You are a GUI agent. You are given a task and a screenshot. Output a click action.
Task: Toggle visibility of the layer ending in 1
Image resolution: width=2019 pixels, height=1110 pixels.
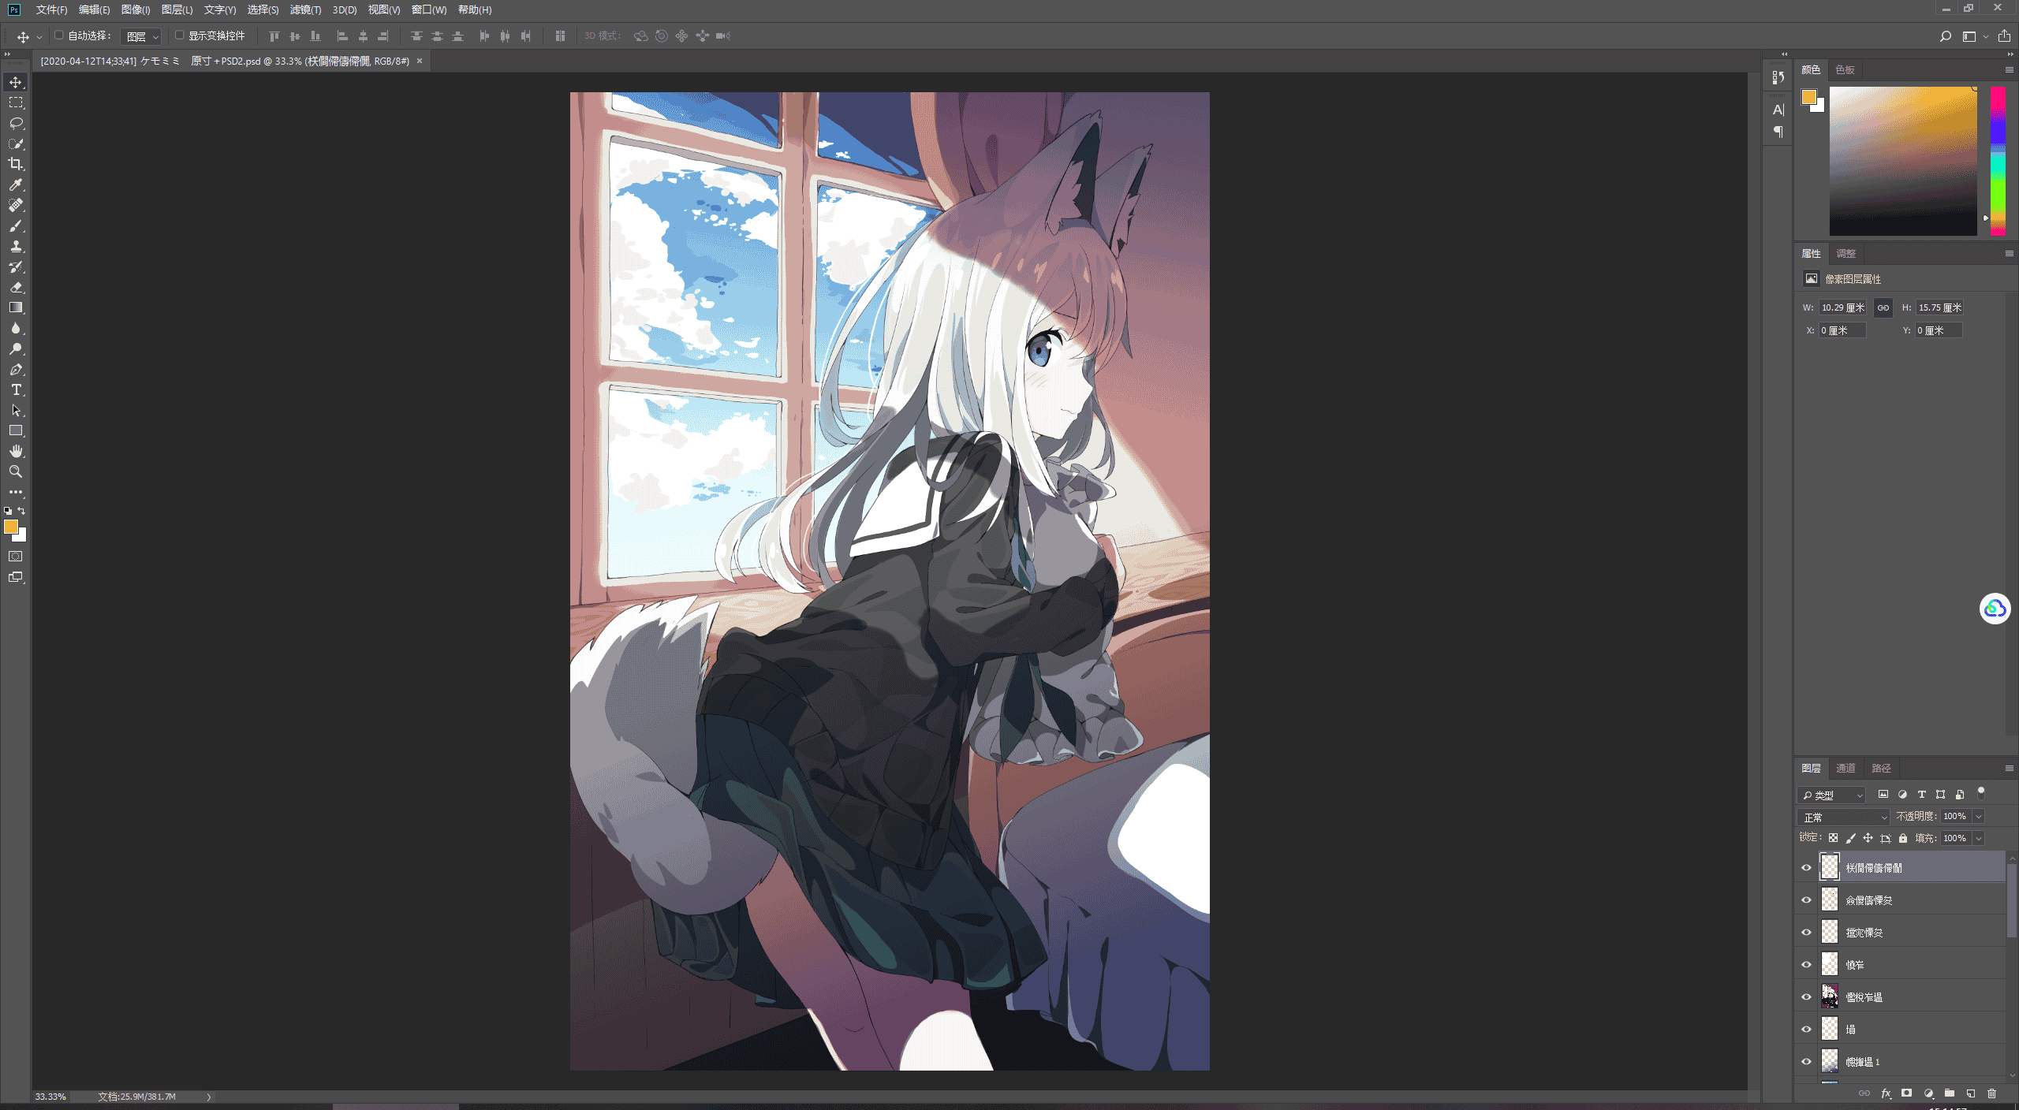(1806, 1061)
